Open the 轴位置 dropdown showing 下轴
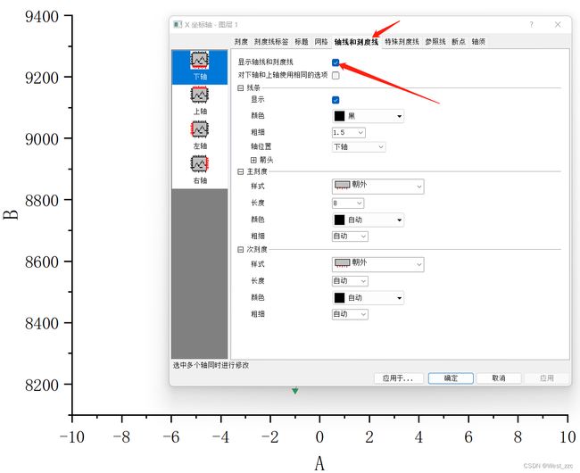This screenshot has height=473, width=580. (x=359, y=146)
